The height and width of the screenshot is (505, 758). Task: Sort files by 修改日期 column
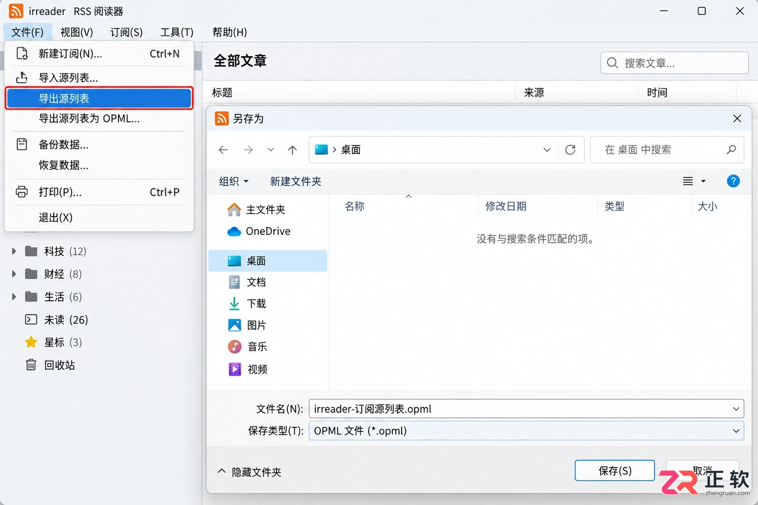(506, 206)
